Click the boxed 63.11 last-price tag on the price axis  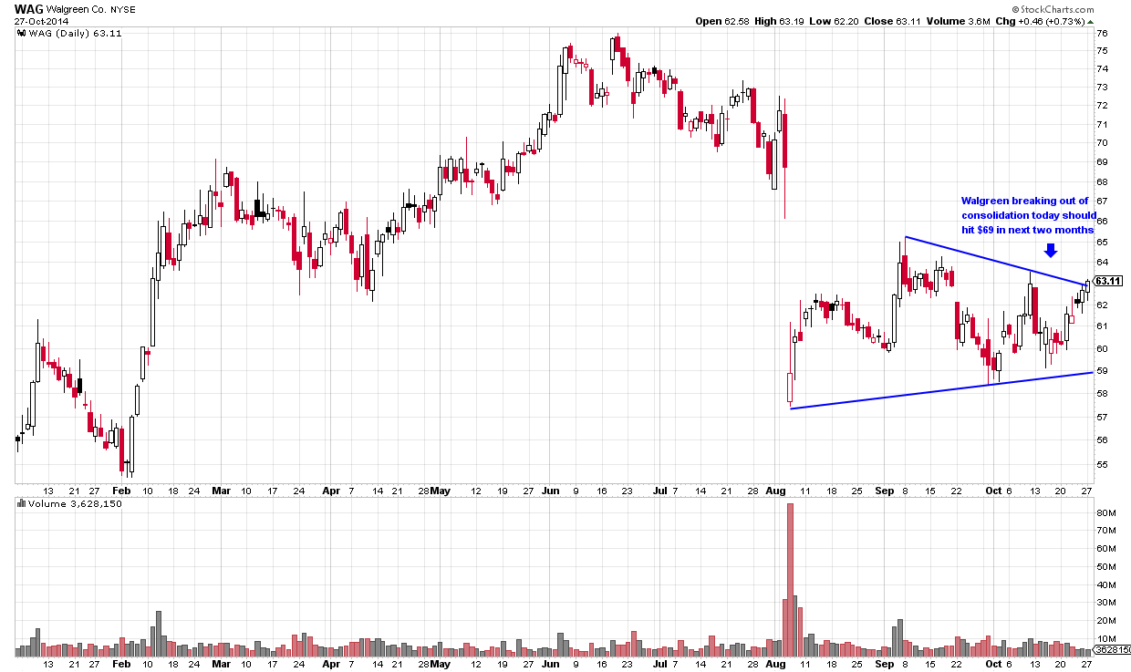(1107, 281)
